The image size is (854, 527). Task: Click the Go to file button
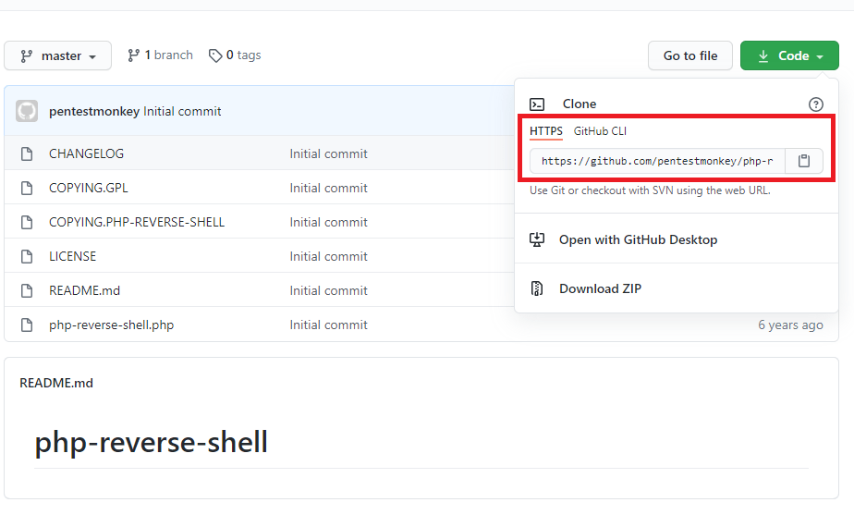(x=690, y=55)
